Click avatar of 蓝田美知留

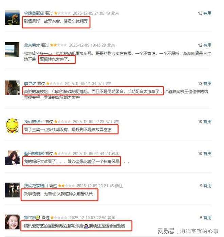click(x=12, y=158)
